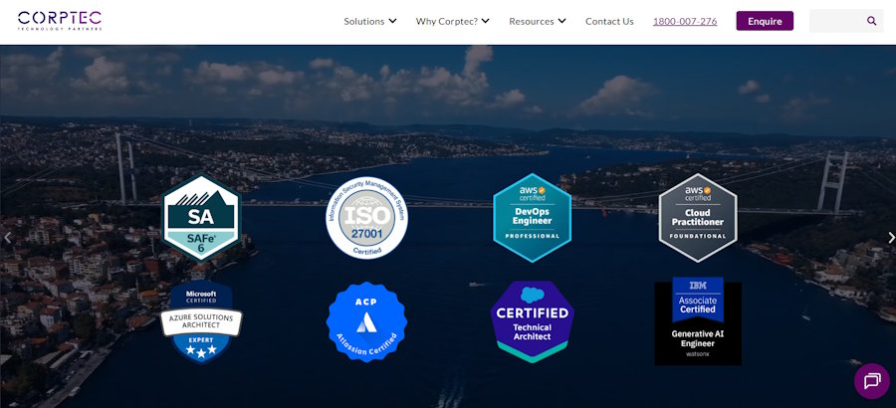Select the Salesforce Certified Technical Architect badge
The height and width of the screenshot is (408, 896).
click(x=532, y=321)
